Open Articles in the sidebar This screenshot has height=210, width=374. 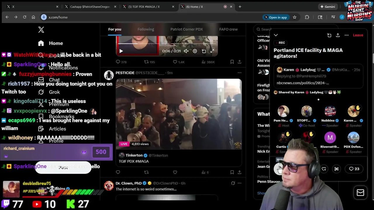pyautogui.click(x=52, y=129)
